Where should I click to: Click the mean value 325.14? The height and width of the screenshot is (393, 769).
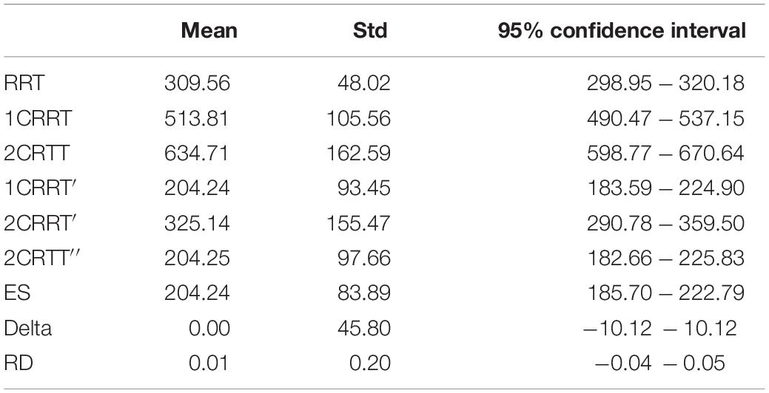tap(197, 223)
